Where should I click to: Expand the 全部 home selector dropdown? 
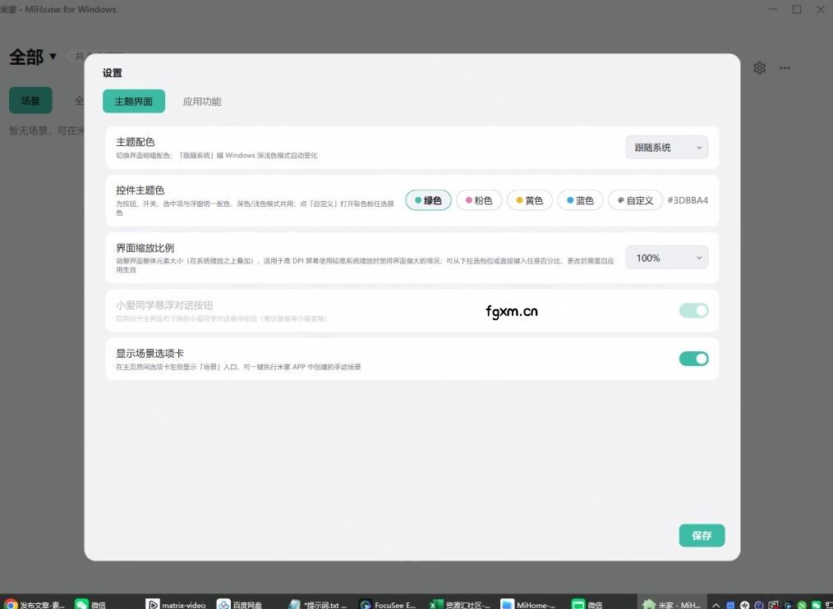[33, 57]
